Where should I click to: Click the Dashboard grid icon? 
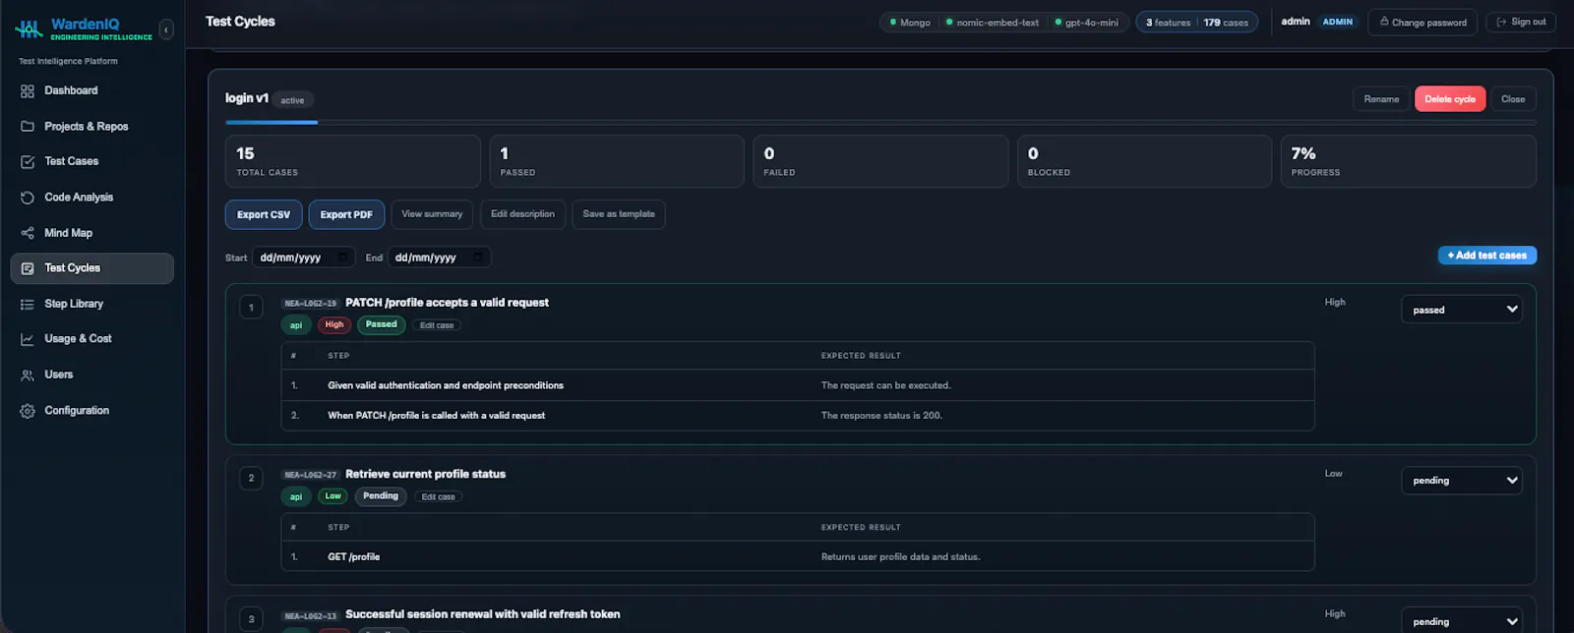(x=28, y=91)
